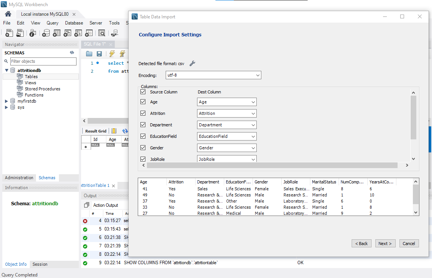Click the Action Output copy icon
Screen dimensions: 432x278
click(x=86, y=205)
